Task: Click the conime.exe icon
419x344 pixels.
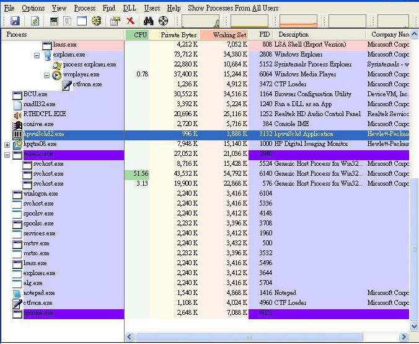Action: click(17, 125)
